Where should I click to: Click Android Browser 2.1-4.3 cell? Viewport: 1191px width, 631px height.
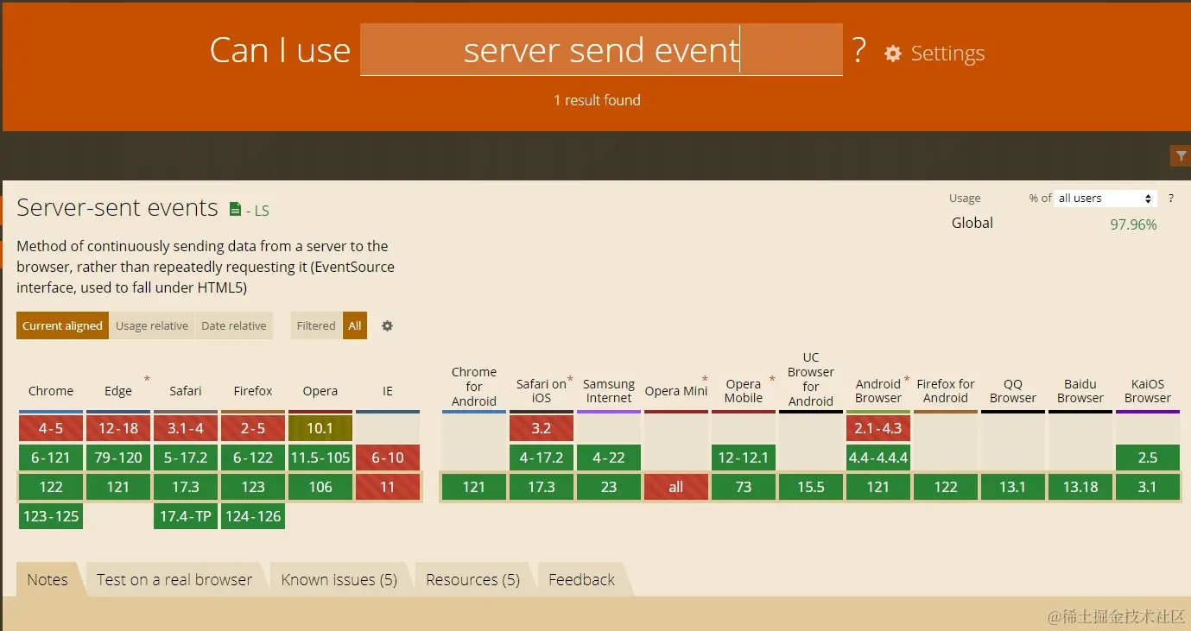coord(878,428)
